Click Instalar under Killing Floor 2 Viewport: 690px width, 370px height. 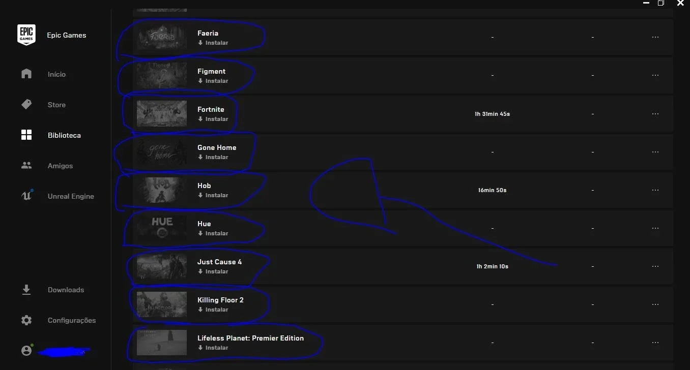tap(213, 310)
